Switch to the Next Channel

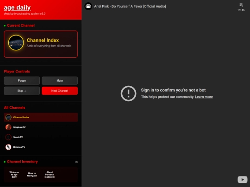pyautogui.click(x=60, y=91)
